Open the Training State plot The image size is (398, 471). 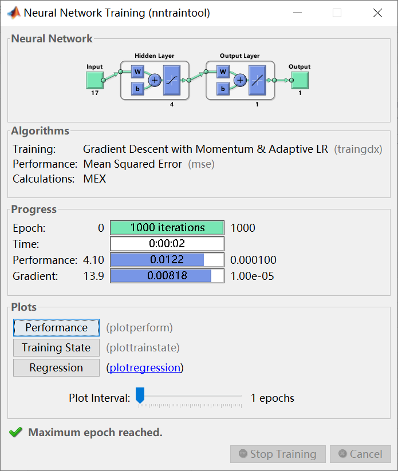click(x=56, y=347)
